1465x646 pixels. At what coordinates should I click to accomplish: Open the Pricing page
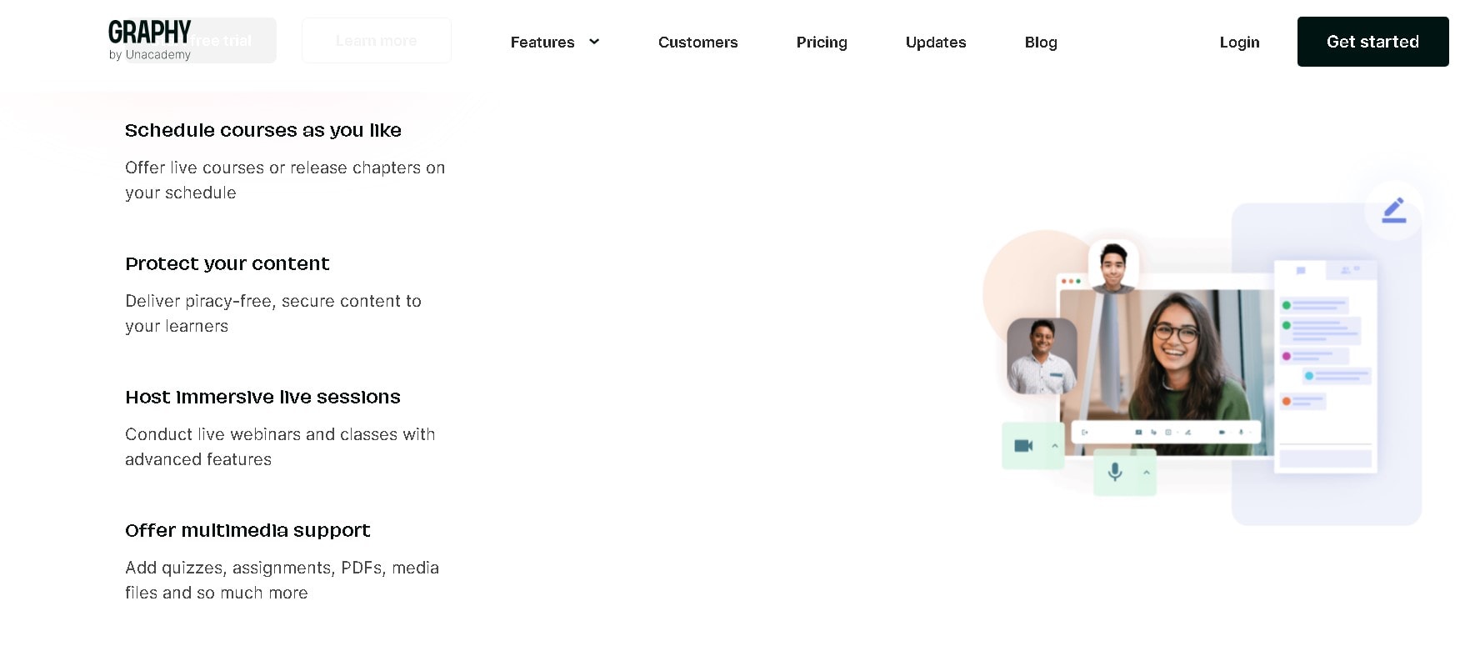(x=822, y=42)
